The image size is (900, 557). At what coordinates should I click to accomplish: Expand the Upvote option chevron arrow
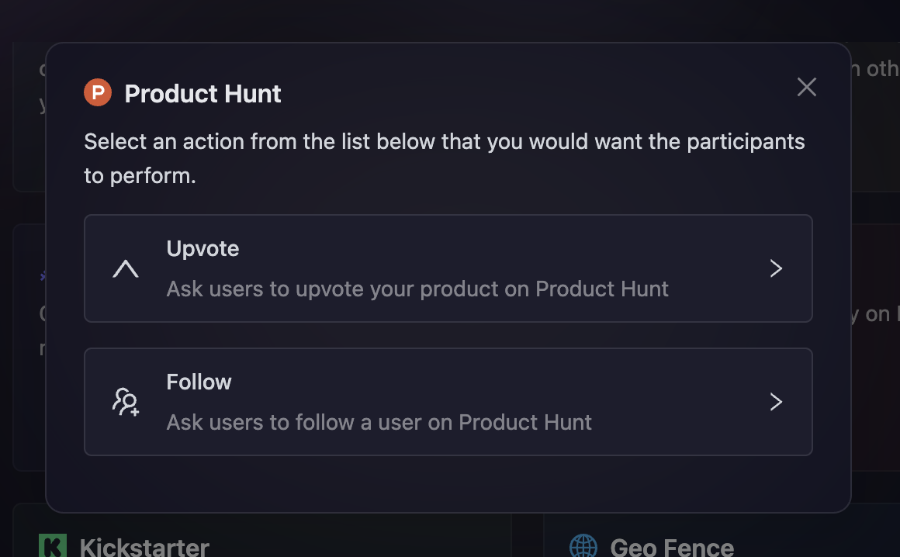[776, 268]
